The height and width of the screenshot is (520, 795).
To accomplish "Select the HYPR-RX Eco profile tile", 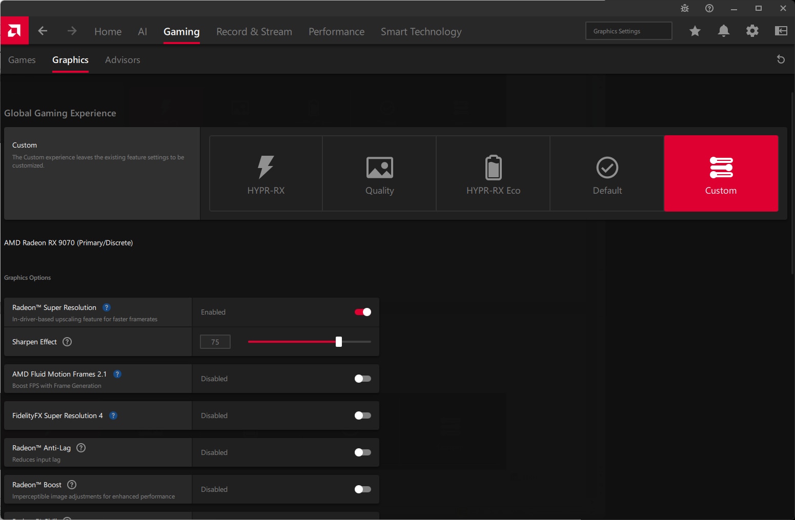I will (493, 173).
